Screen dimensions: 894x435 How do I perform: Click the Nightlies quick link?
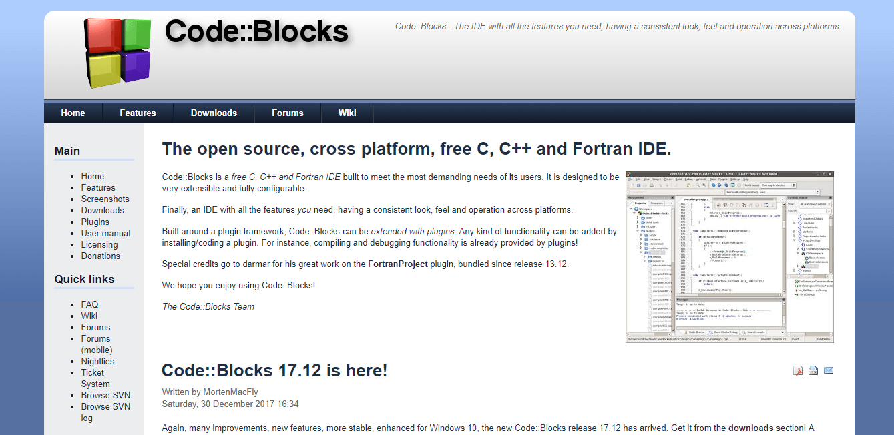click(x=97, y=361)
